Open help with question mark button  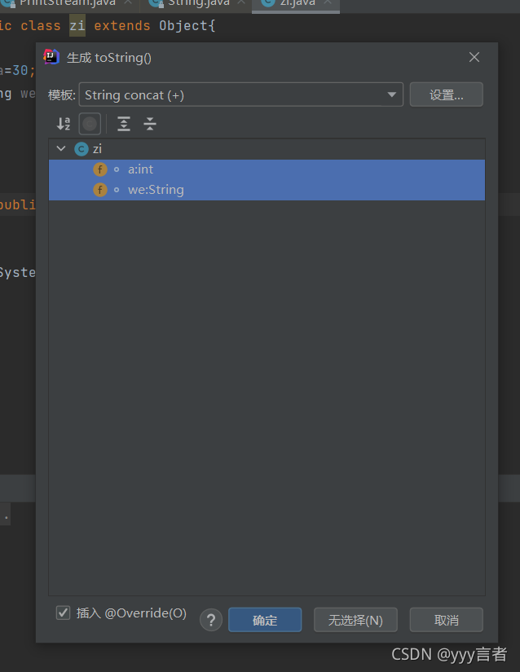[211, 620]
